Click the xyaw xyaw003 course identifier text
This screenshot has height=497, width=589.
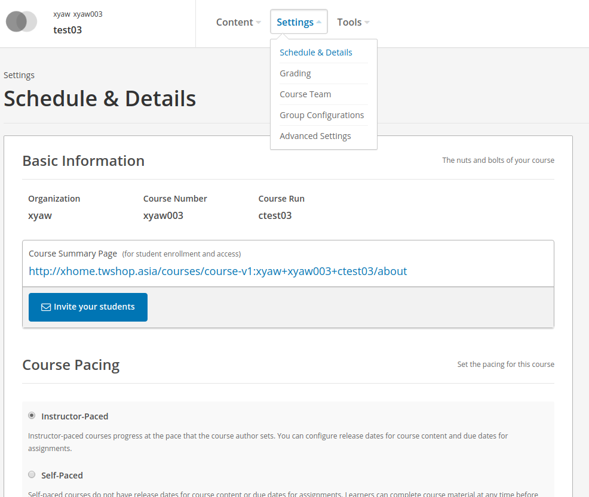pos(78,14)
